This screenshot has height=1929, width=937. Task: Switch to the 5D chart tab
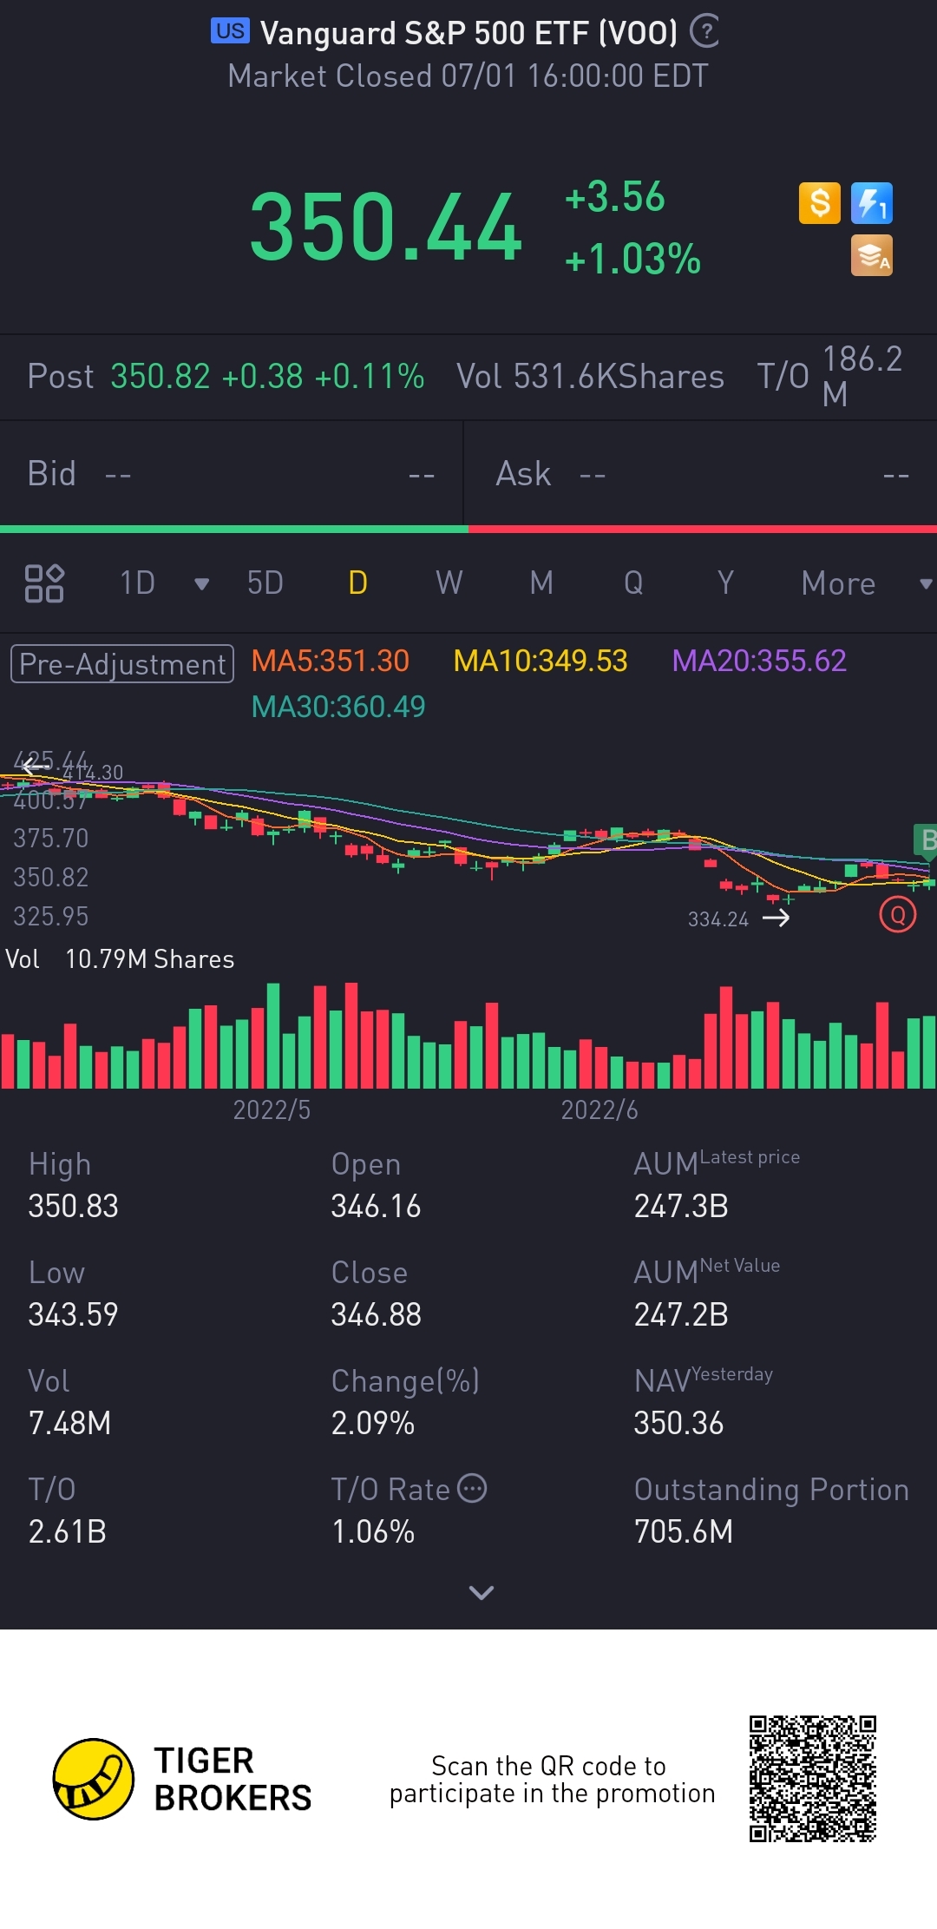click(265, 583)
